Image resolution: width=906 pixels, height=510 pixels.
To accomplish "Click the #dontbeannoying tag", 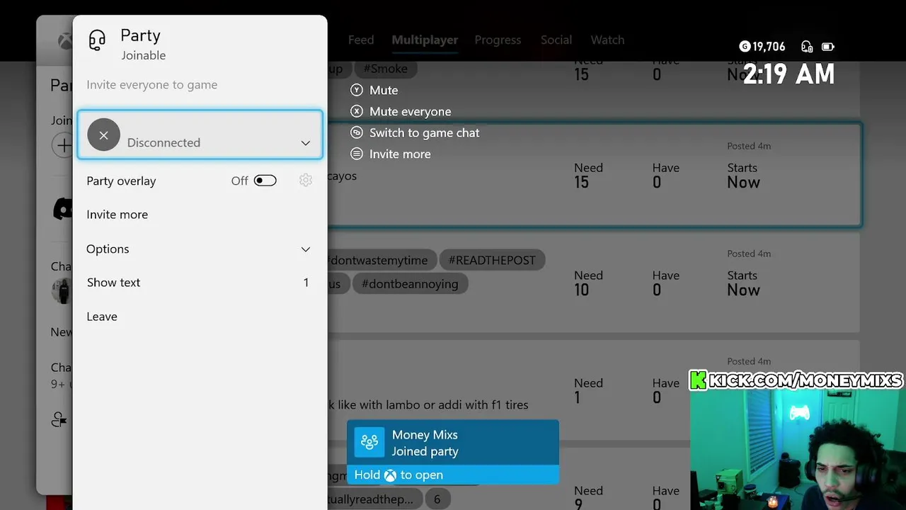I will 410,283.
